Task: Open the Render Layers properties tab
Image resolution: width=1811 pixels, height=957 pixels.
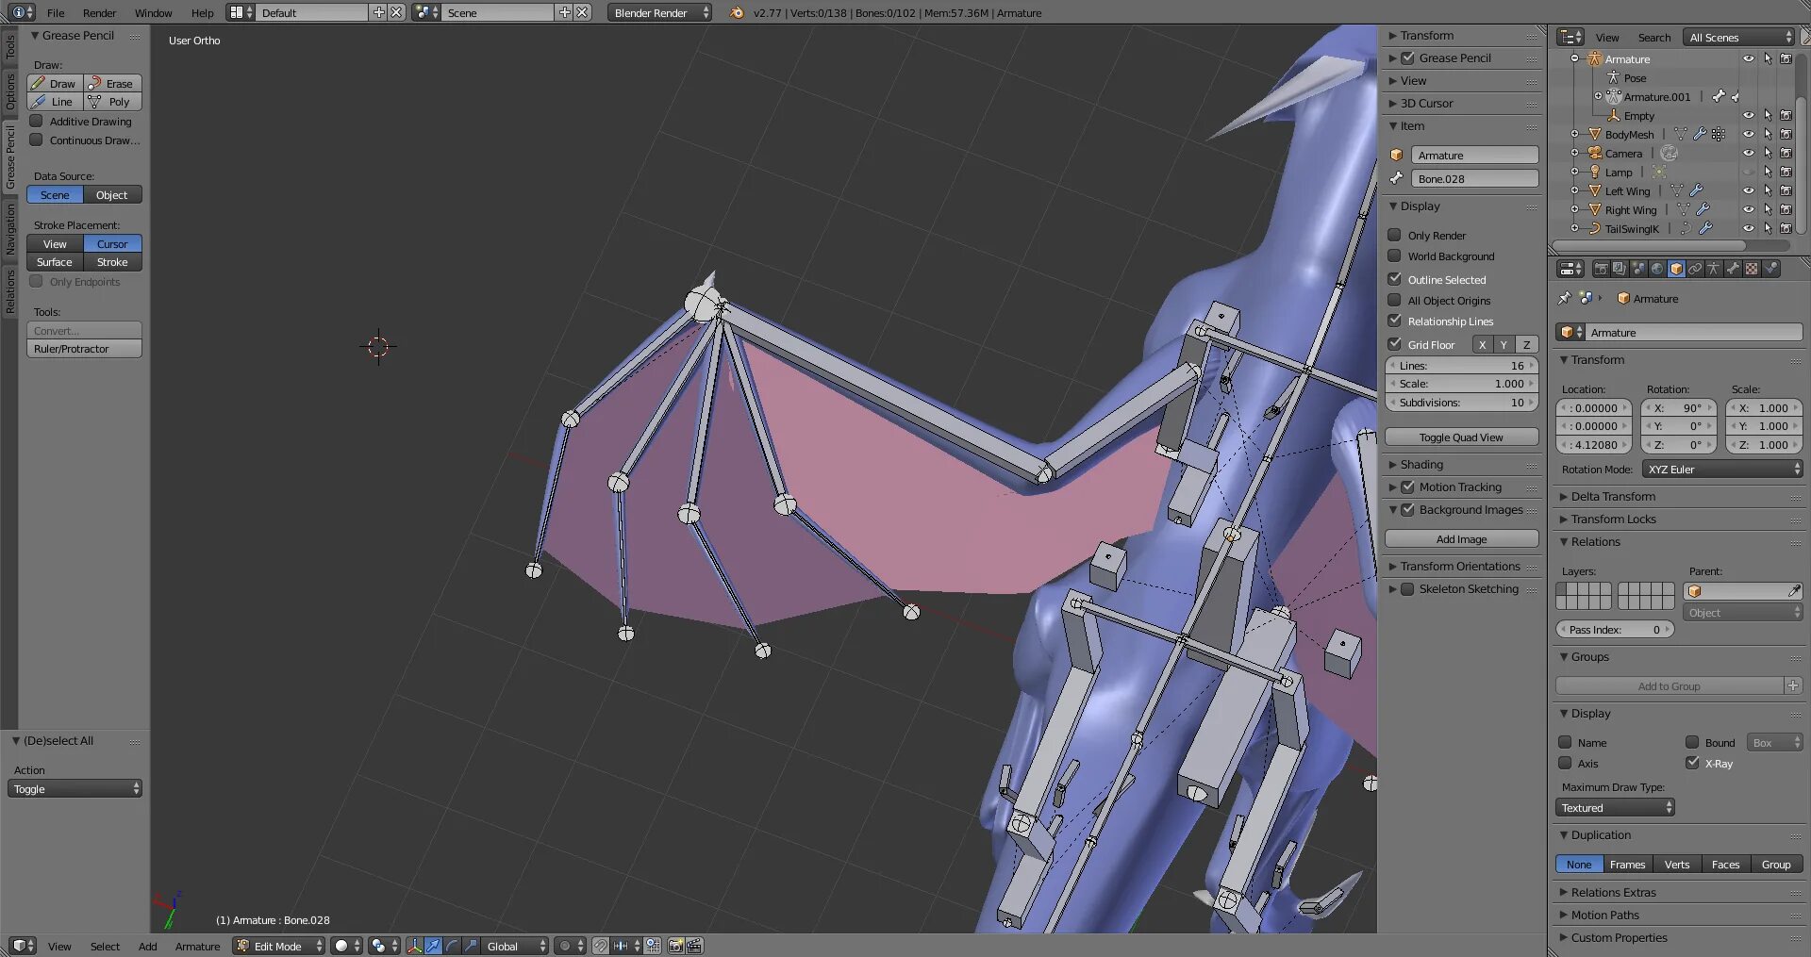Action: point(1620,269)
